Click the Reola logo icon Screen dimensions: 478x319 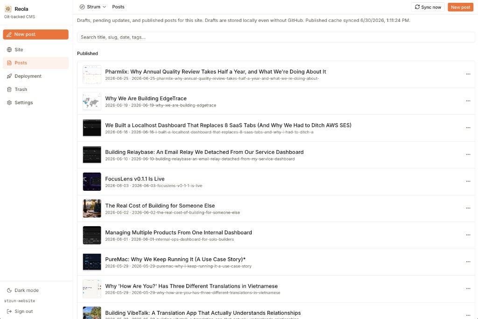(8, 9)
